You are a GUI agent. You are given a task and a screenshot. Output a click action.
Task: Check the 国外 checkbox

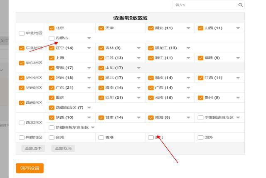click(x=200, y=137)
